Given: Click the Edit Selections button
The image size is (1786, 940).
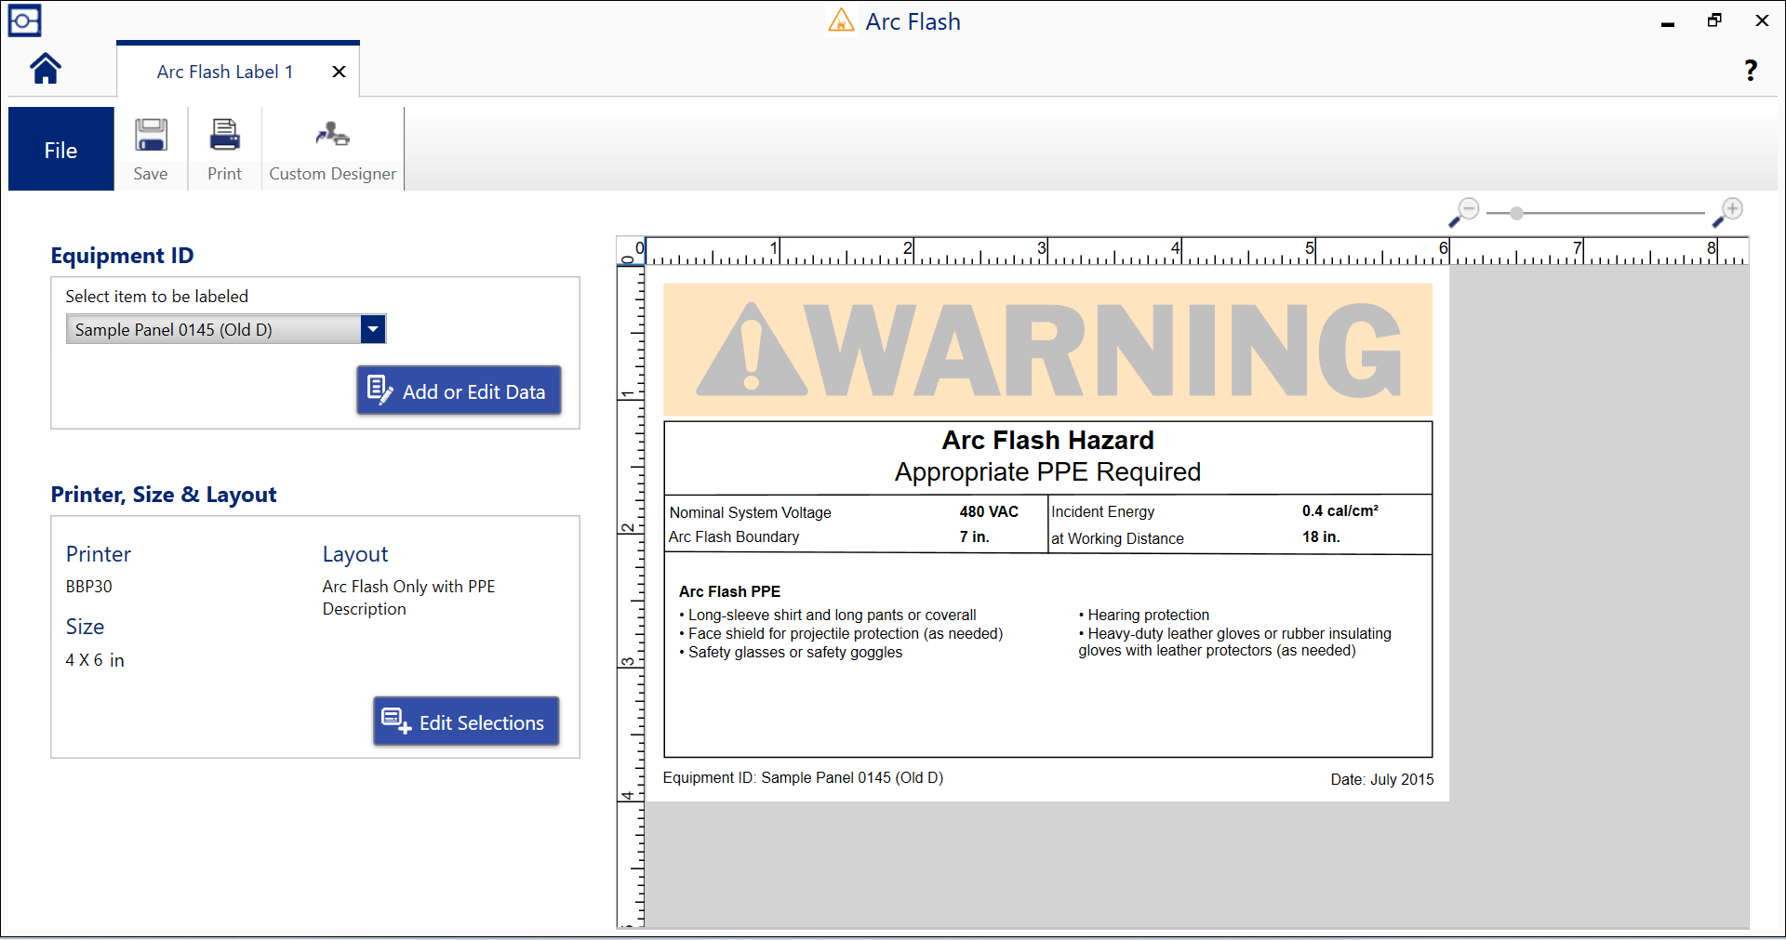Looking at the screenshot, I should (466, 722).
